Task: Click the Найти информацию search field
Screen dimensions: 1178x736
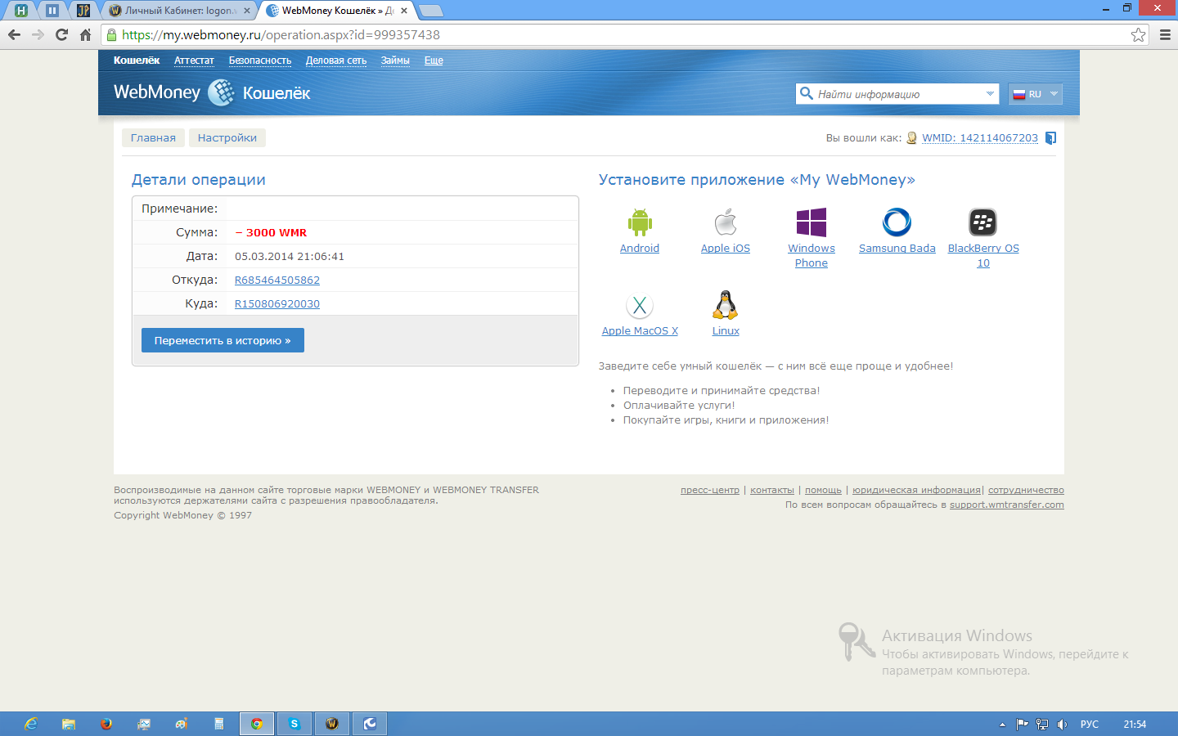Action: point(898,94)
